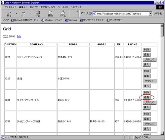
Task: Follow the Edit hyperlink
Action: point(19,36)
